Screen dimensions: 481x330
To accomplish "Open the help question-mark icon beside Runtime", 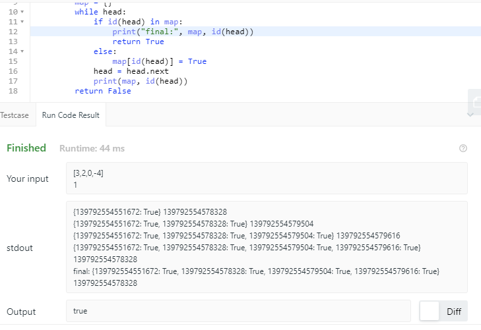I will click(x=463, y=148).
